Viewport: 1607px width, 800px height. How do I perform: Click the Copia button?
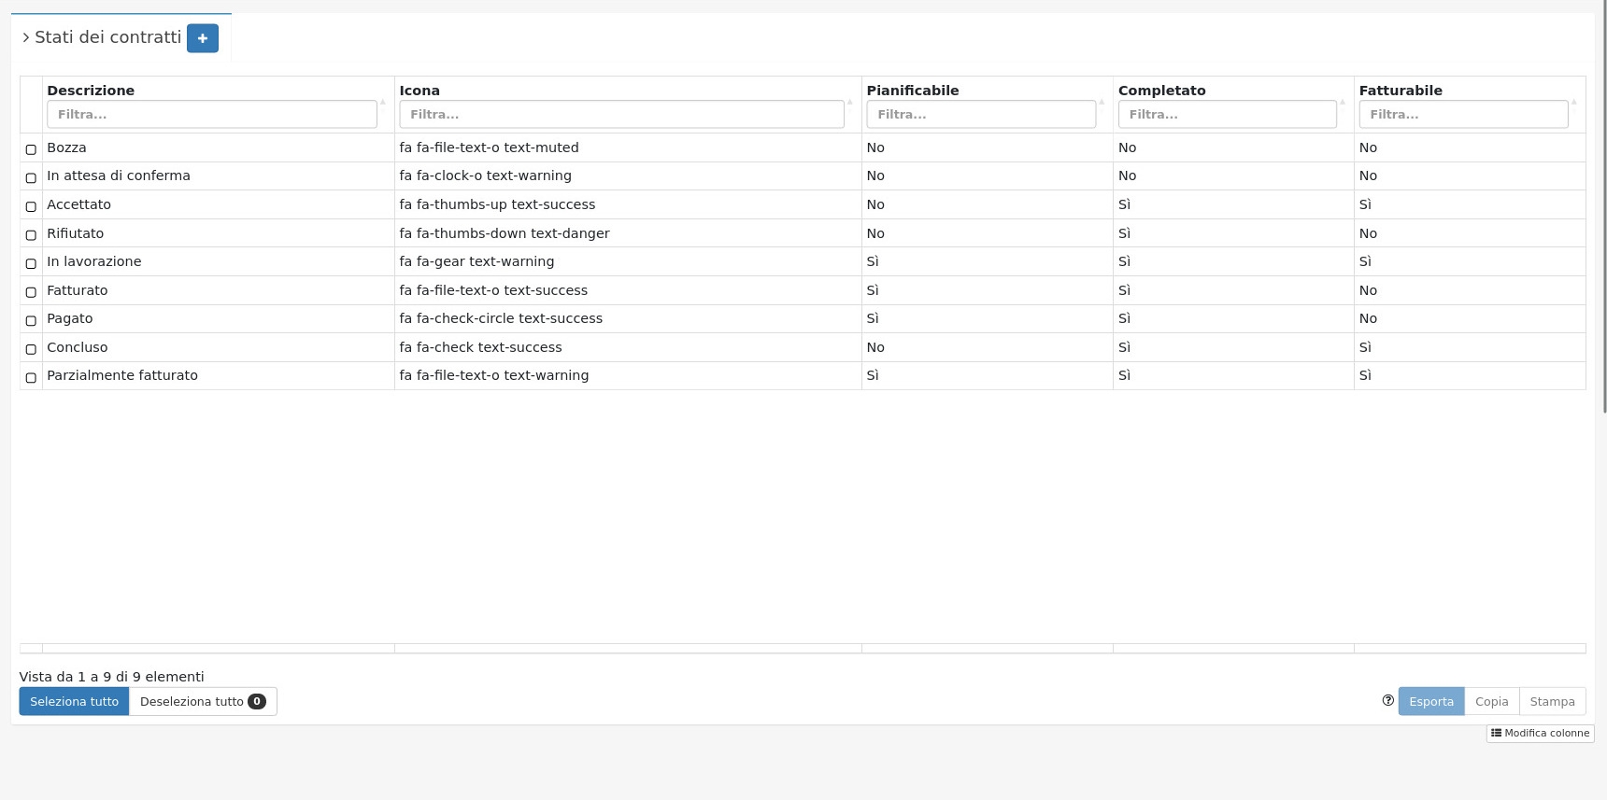[1491, 702]
